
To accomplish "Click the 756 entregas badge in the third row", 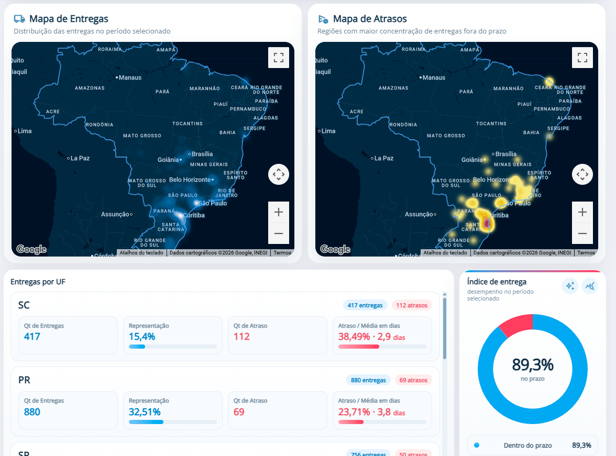I will (x=369, y=453).
